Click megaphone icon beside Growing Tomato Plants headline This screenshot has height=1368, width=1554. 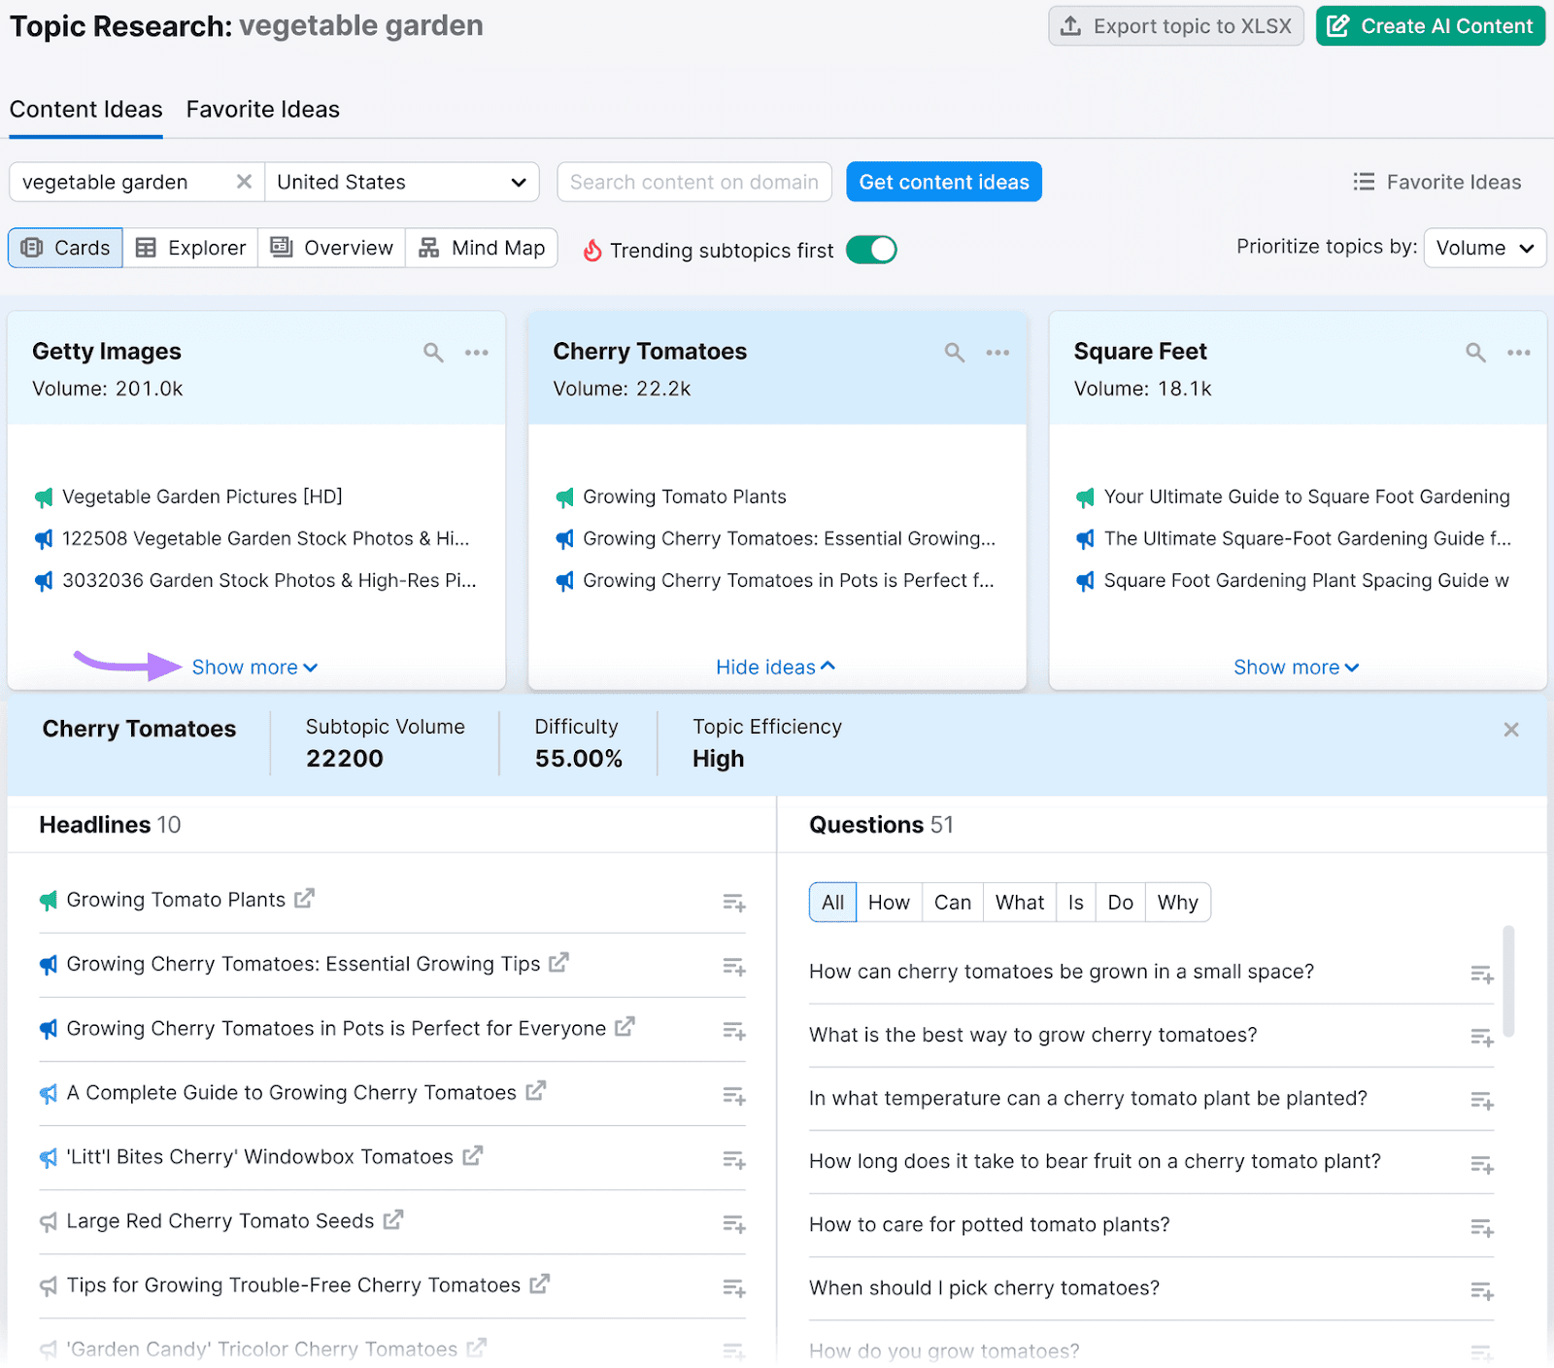click(x=49, y=901)
